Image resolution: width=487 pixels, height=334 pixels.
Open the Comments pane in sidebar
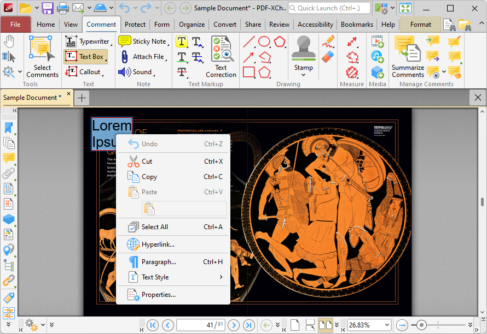point(9,158)
